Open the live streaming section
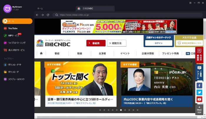Screen dimensions: 206x119 (14, 43)
